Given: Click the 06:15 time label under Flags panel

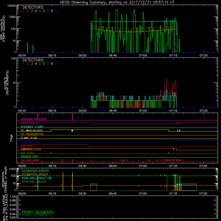Looking at the screenshot, I should 52,166.
